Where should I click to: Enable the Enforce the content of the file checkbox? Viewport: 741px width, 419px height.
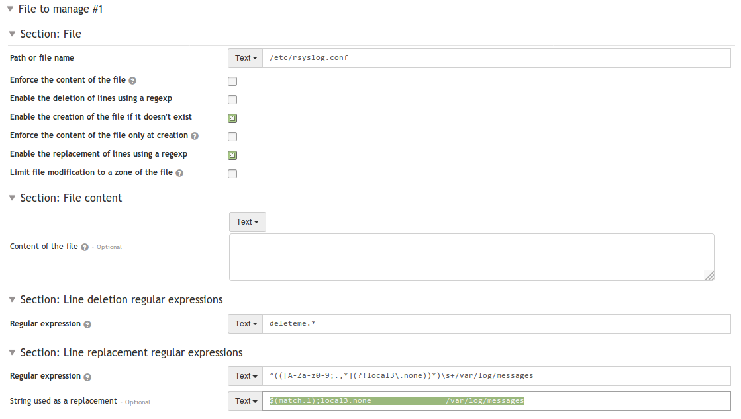pyautogui.click(x=232, y=81)
